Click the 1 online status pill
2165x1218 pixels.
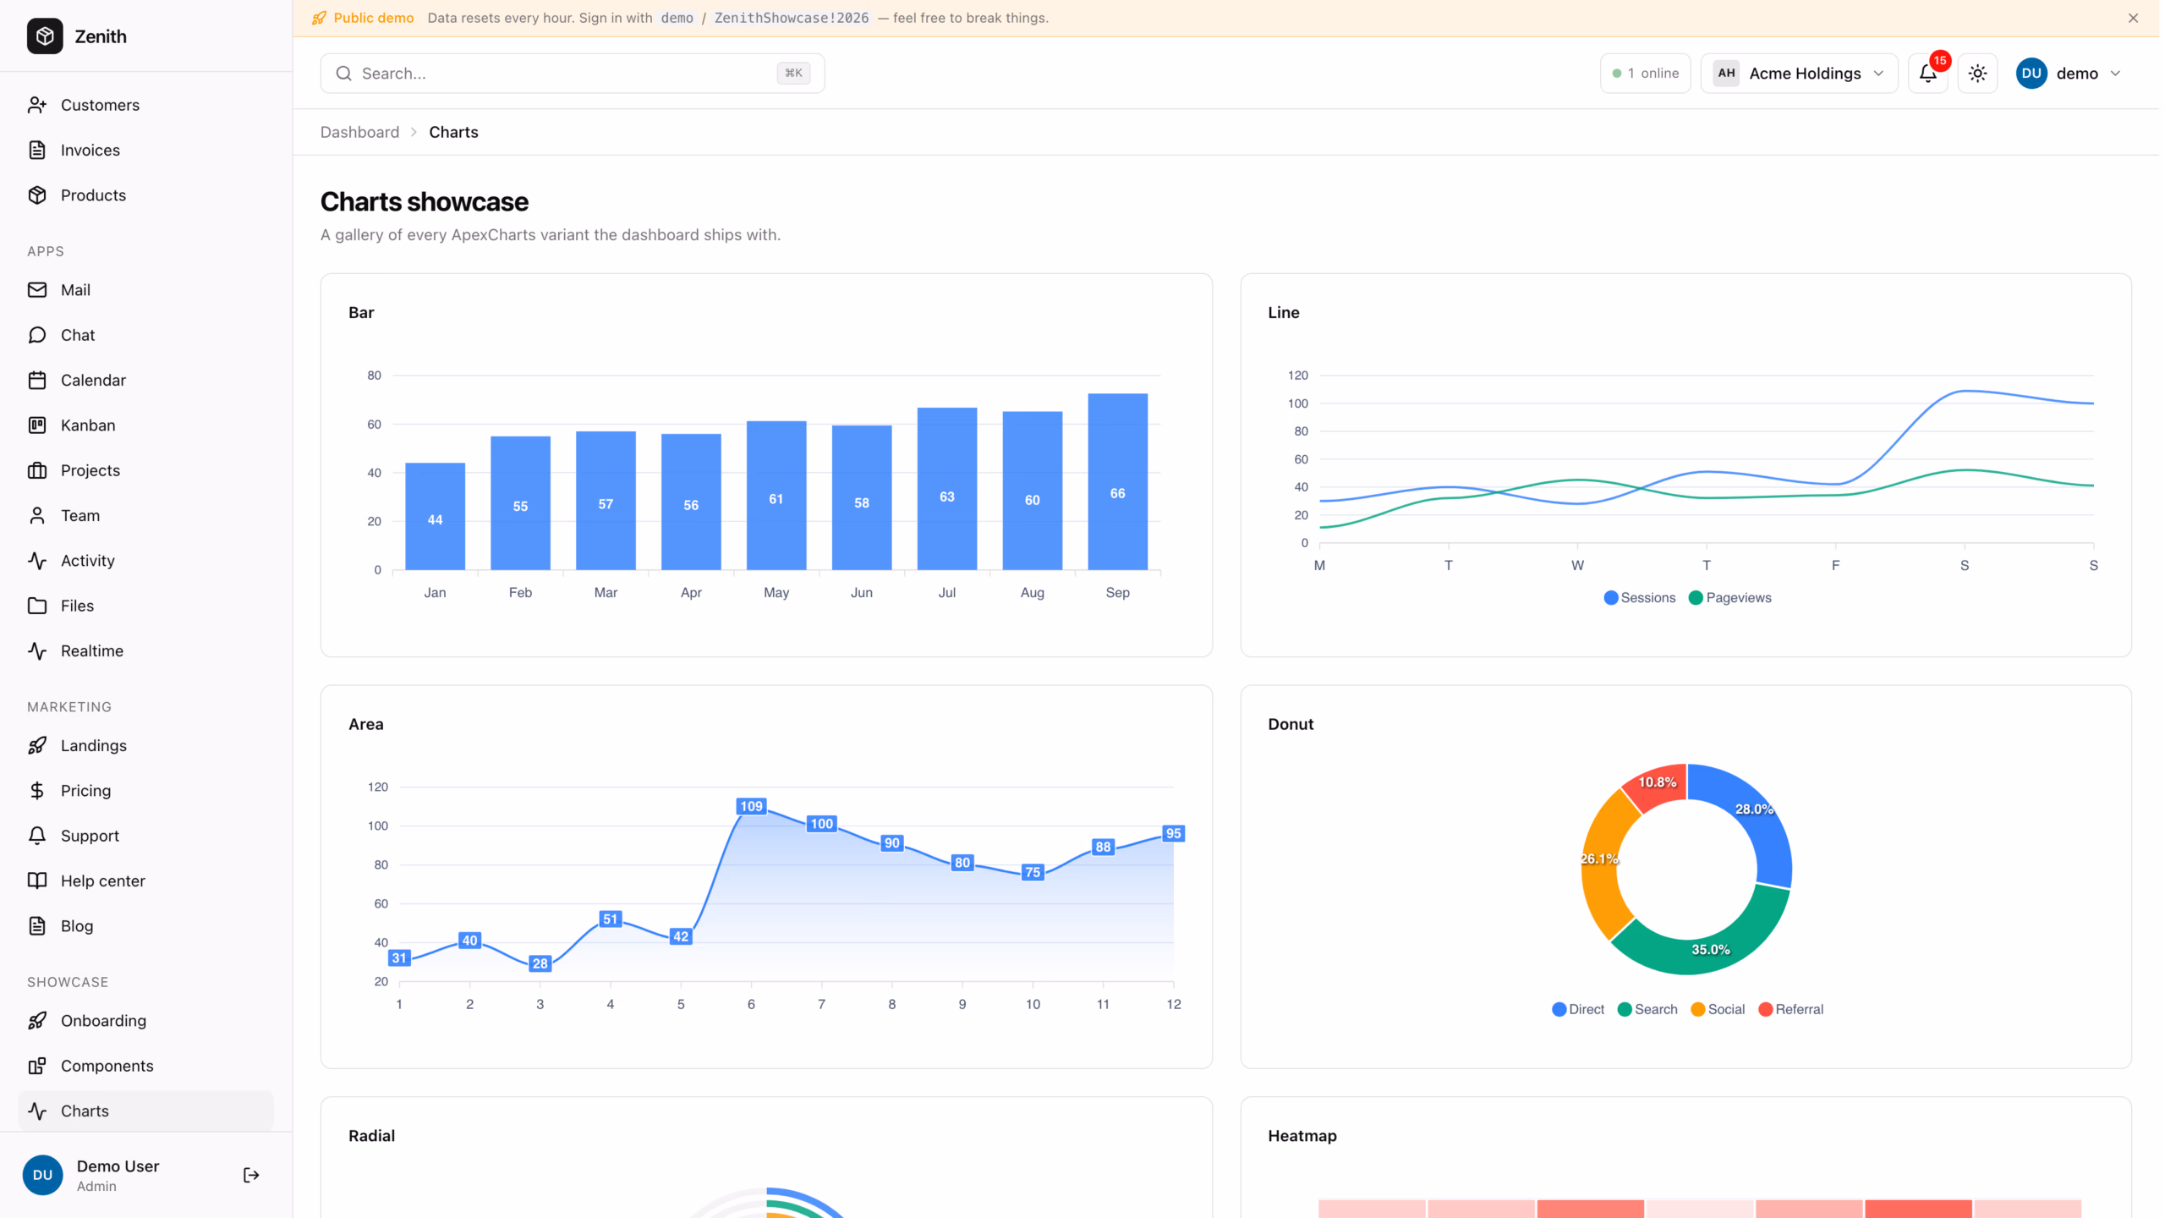1645,74
